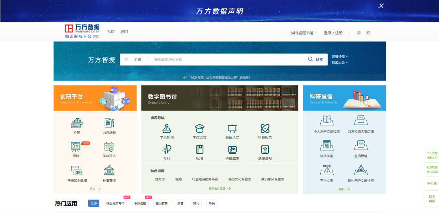The image size is (439, 213).
Task: Select the 科技成果 icon
Action: pos(233,150)
